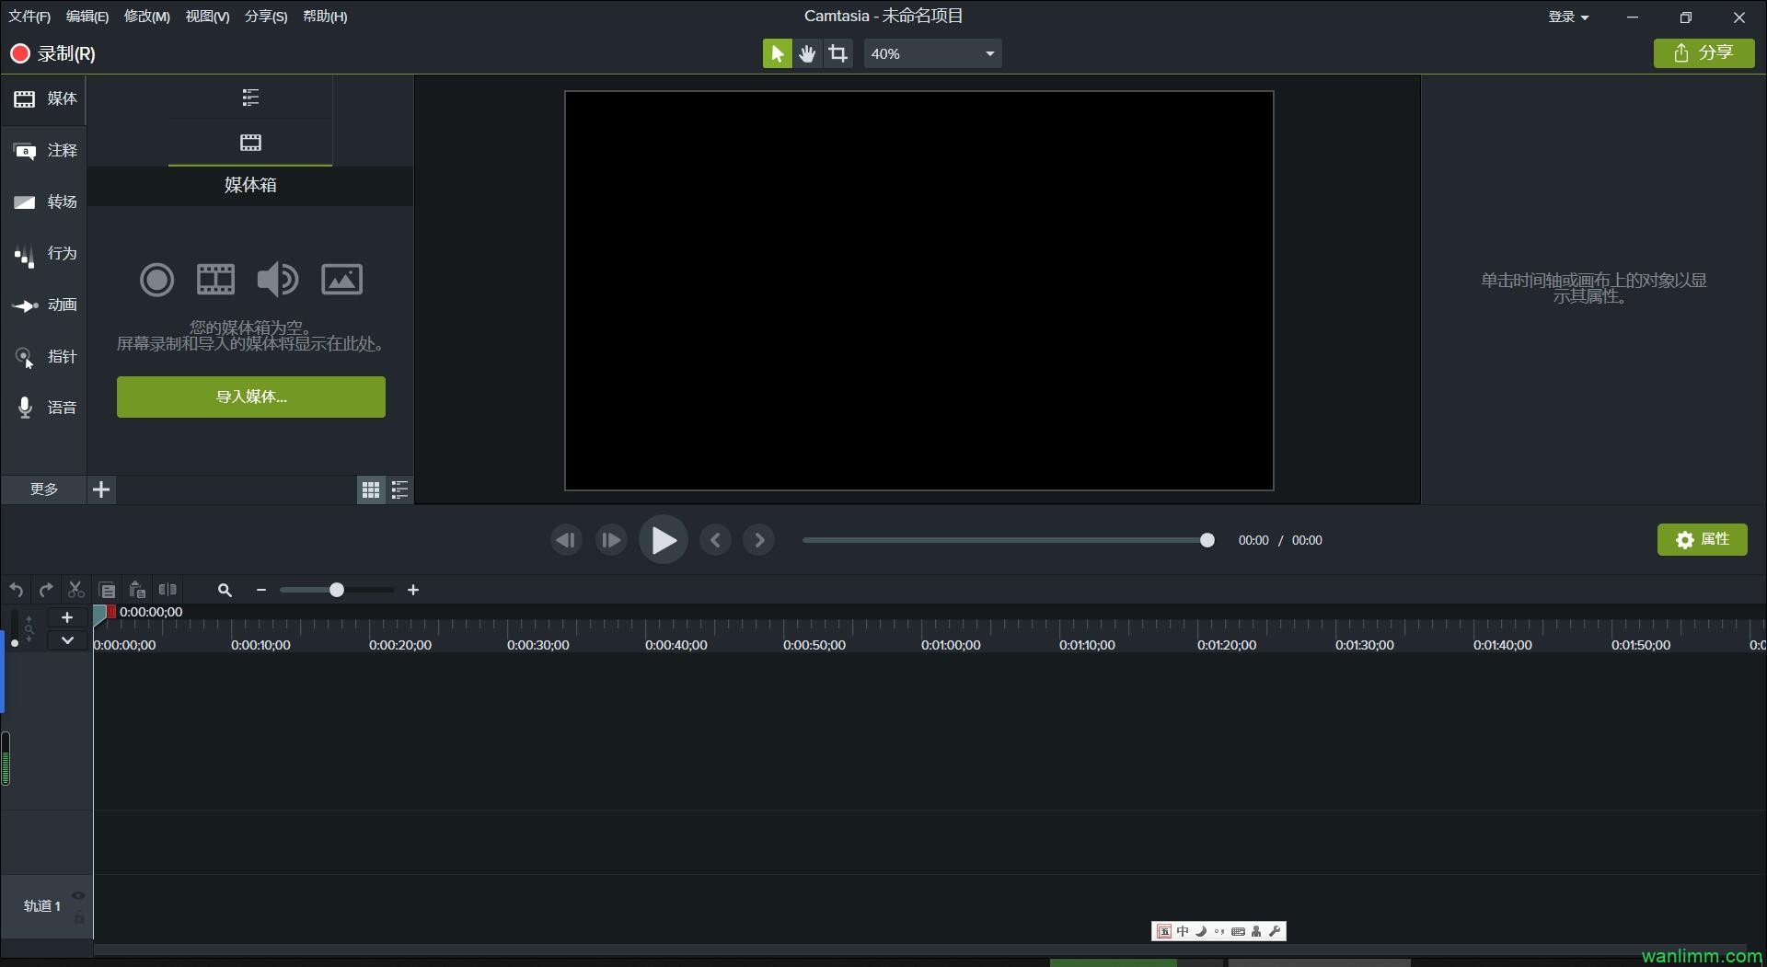Screen dimensions: 1767x967
Task: Click the timeline zoom-in plus icon
Action: (x=413, y=590)
